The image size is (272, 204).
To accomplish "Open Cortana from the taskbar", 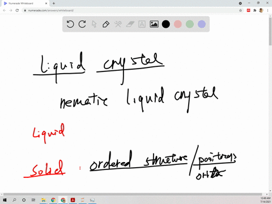I will pyautogui.click(x=24, y=200).
